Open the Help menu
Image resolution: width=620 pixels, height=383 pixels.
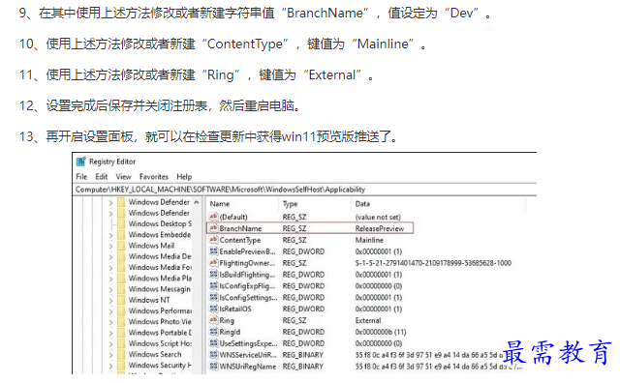tap(184, 176)
